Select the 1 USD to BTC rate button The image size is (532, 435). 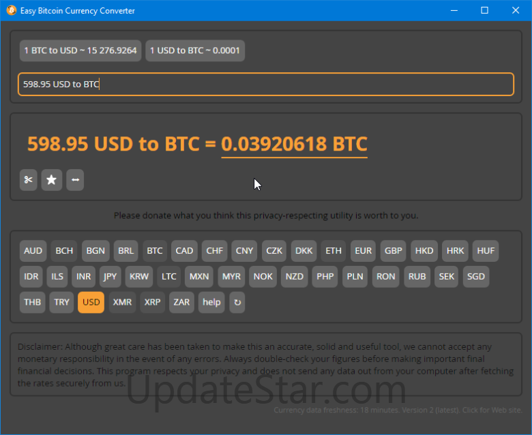(x=195, y=50)
